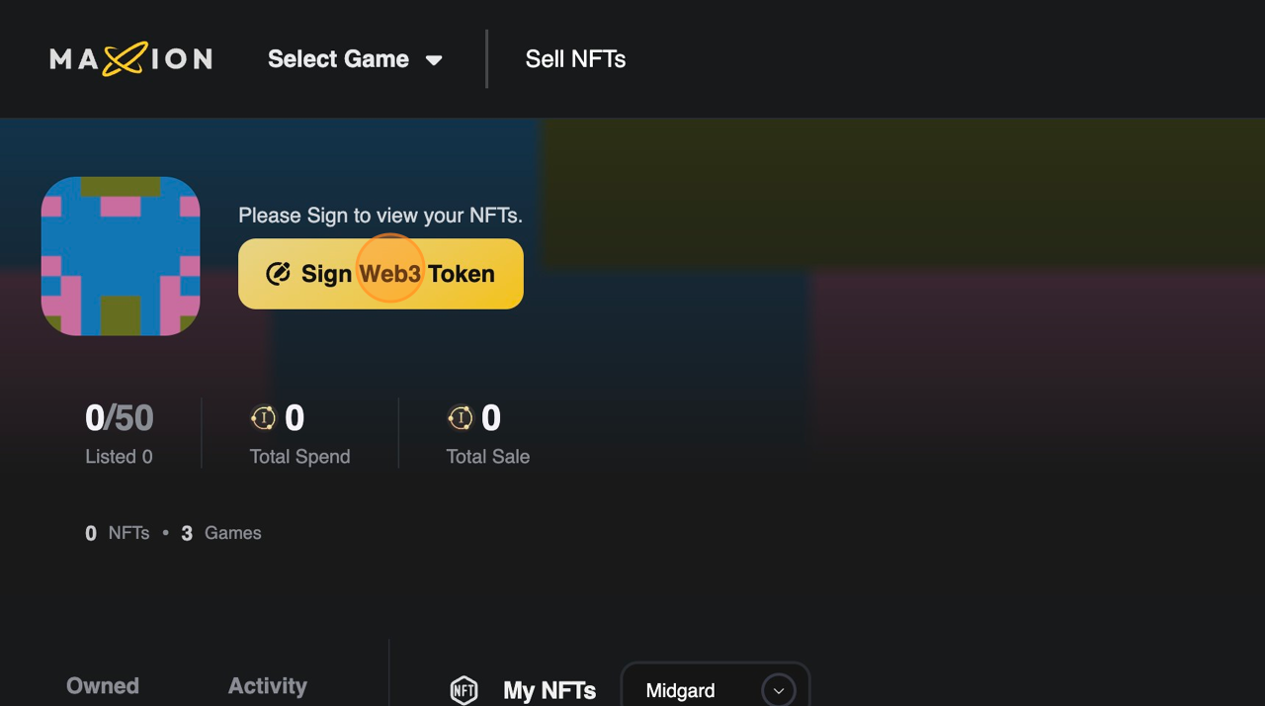Click the Total Sale label

[x=488, y=457]
